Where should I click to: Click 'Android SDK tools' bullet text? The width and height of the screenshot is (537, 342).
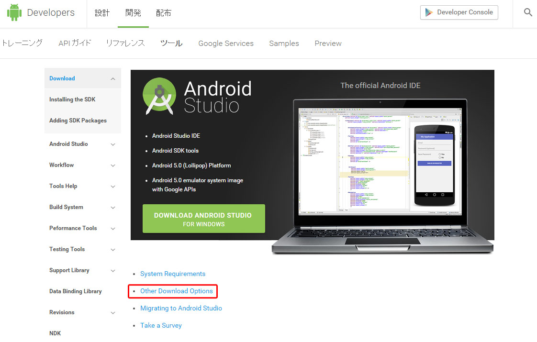pyautogui.click(x=175, y=151)
